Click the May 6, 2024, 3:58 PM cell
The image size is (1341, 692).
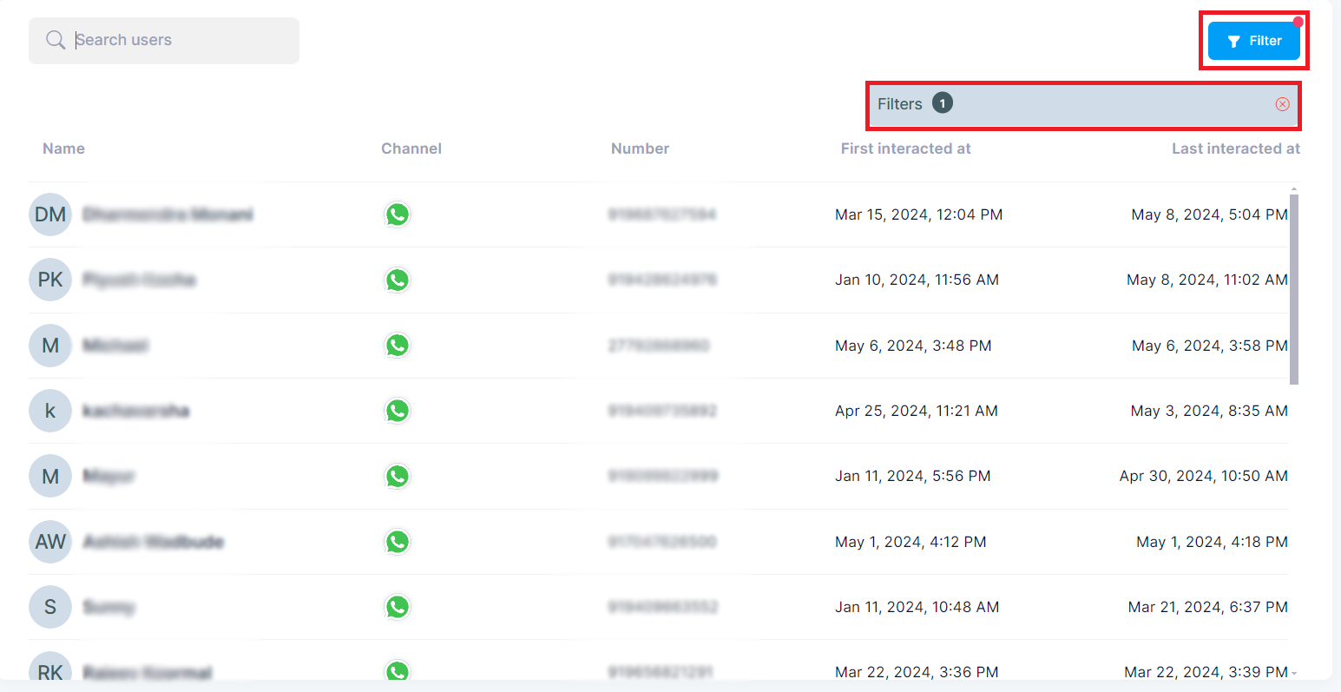[1210, 346]
